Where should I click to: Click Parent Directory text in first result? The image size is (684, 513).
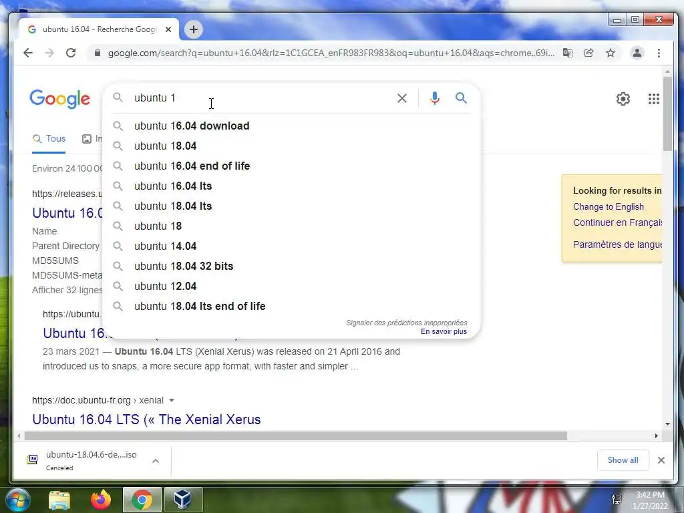(x=66, y=246)
